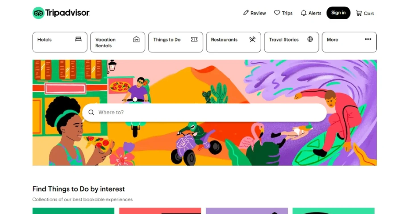Open the first green interest collection card

73,211
